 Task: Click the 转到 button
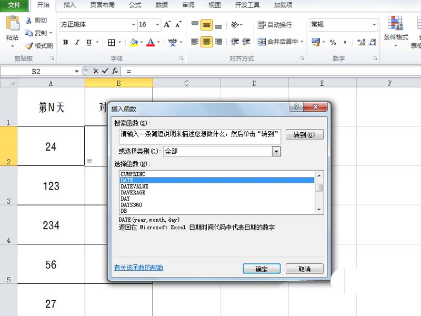coord(305,134)
